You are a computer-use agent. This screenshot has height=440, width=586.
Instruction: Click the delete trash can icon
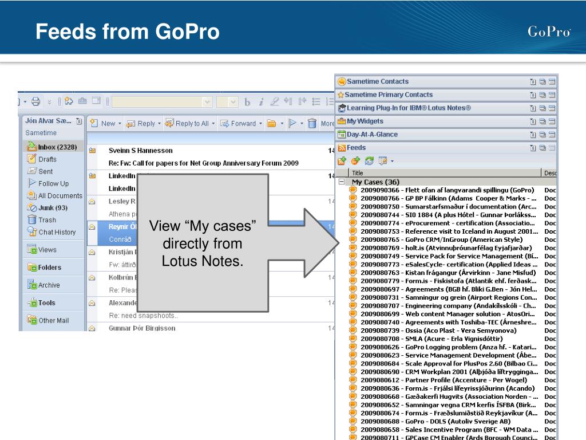click(x=312, y=123)
